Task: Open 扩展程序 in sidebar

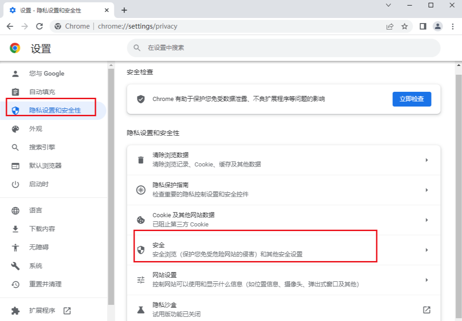Action: [x=53, y=310]
